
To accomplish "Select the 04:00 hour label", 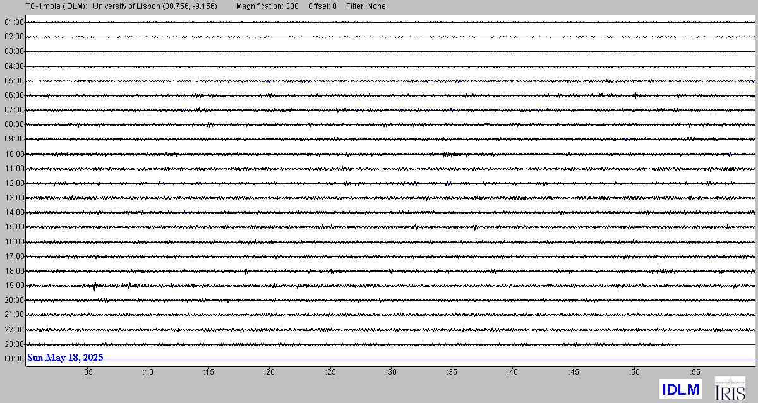I will (14, 66).
